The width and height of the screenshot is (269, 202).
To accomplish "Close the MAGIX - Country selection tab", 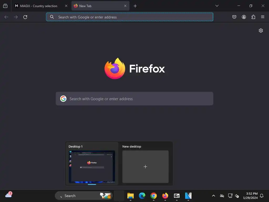I will [x=66, y=6].
